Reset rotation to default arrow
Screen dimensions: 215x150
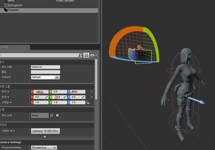point(92,97)
